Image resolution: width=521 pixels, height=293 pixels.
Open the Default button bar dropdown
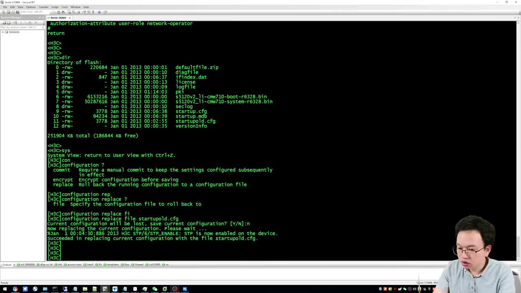pyautogui.click(x=14, y=265)
